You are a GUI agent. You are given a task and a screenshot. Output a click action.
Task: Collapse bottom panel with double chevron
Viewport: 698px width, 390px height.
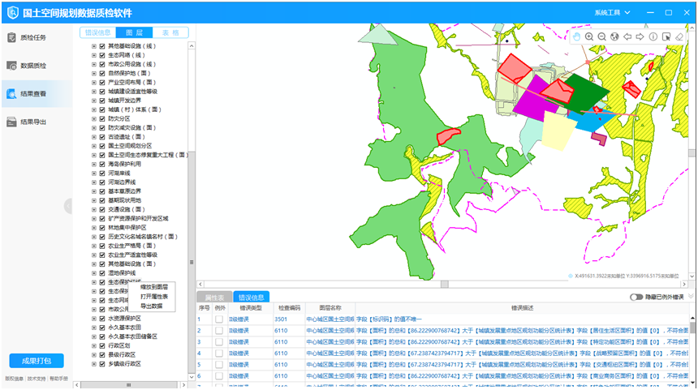pyautogui.click(x=691, y=296)
